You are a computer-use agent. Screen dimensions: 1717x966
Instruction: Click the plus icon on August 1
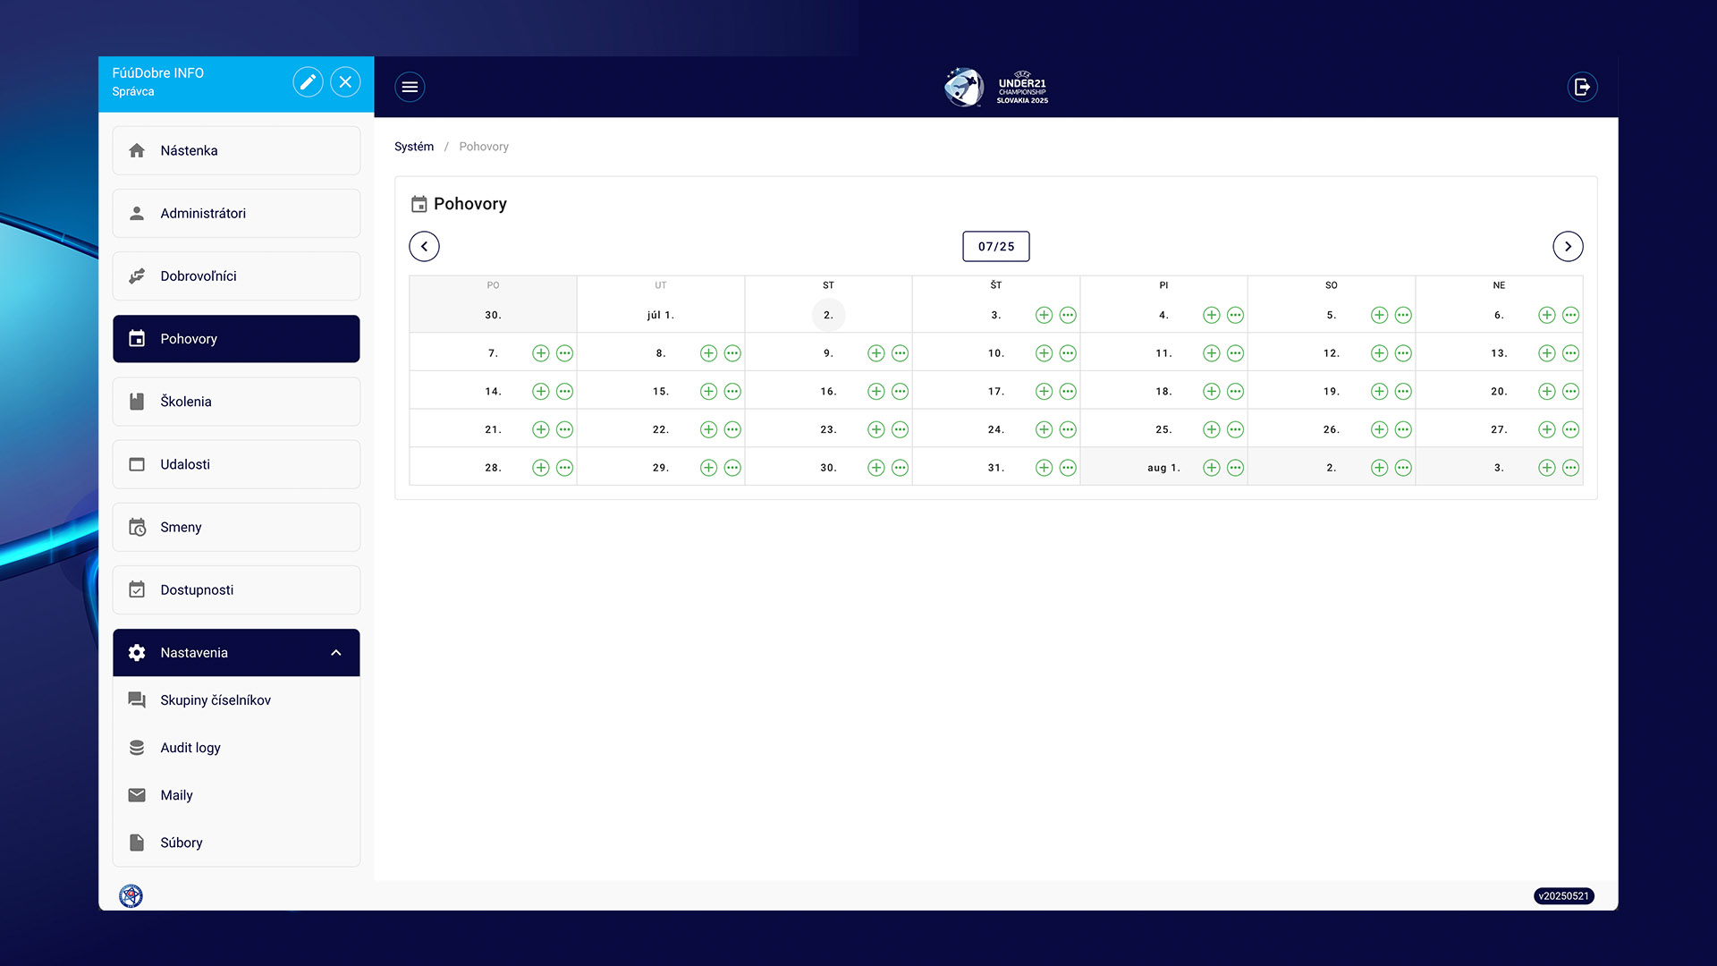coord(1211,468)
